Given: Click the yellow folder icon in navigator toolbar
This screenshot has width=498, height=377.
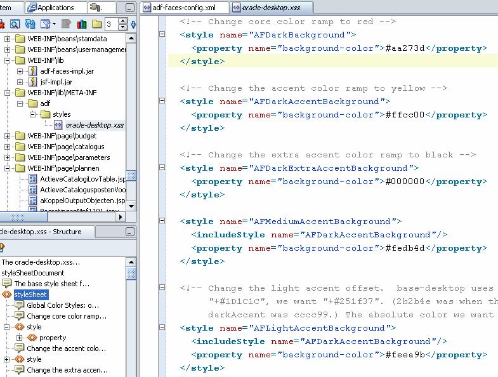Looking at the screenshot, I should [x=96, y=24].
